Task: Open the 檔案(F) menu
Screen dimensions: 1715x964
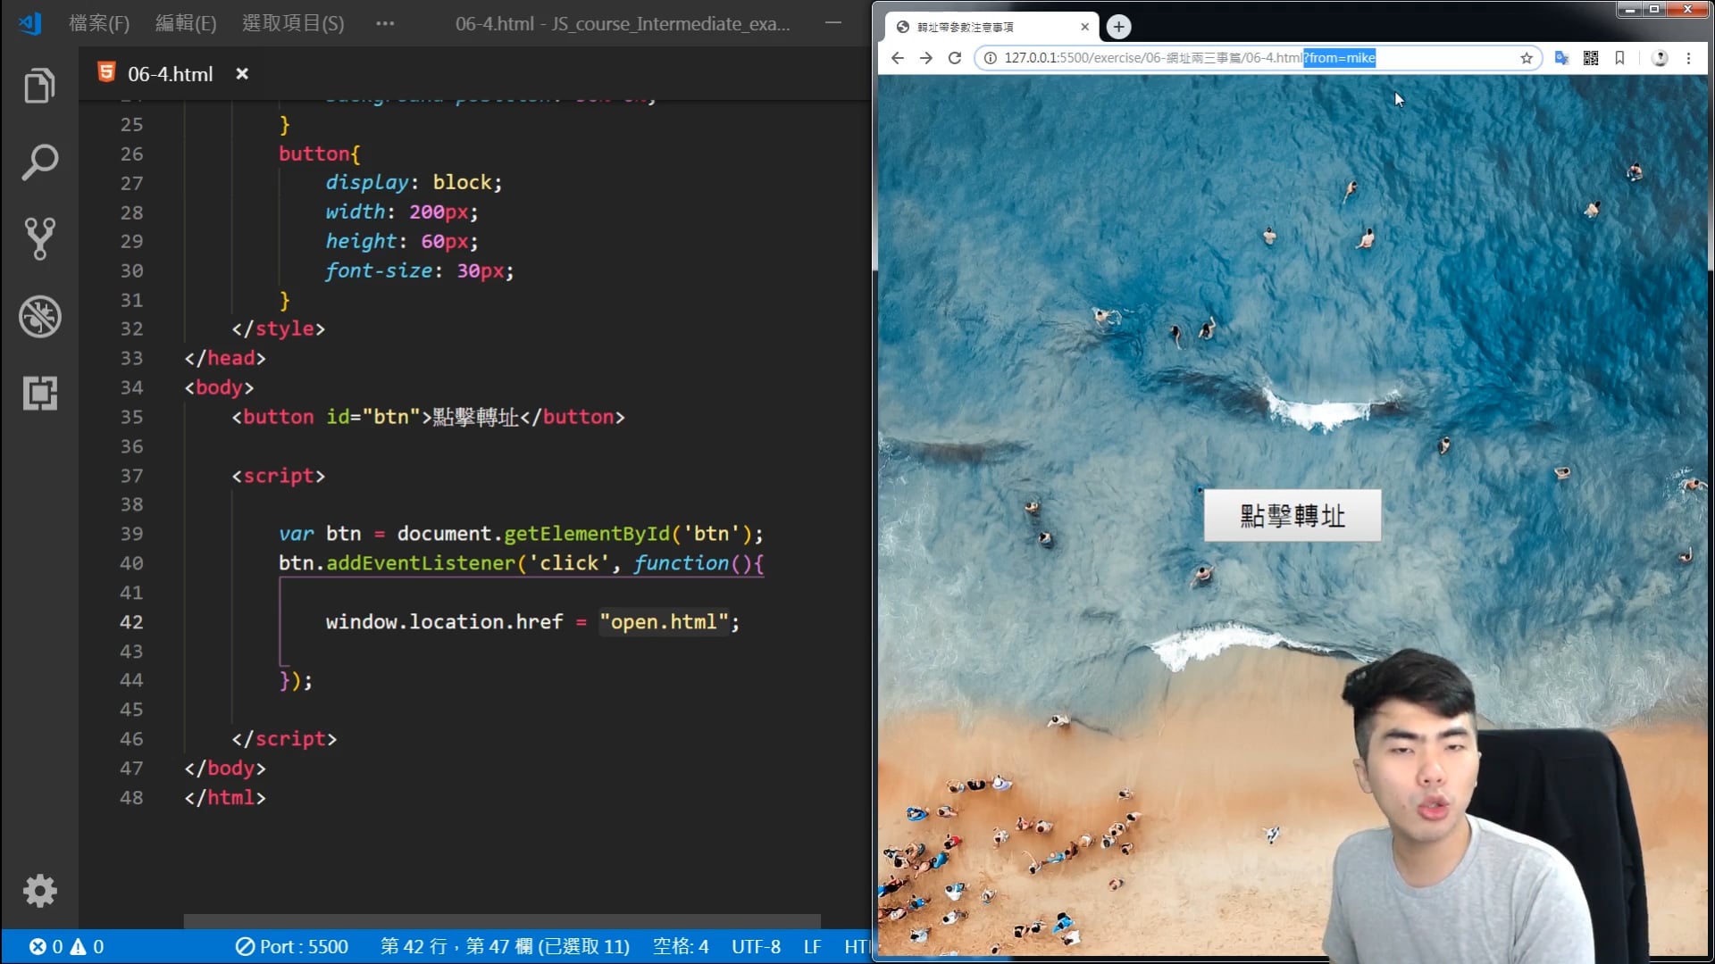Action: click(99, 23)
